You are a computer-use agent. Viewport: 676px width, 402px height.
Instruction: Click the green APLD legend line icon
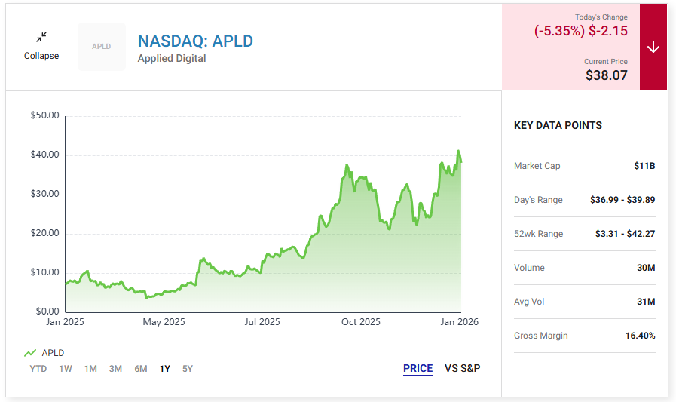click(30, 353)
